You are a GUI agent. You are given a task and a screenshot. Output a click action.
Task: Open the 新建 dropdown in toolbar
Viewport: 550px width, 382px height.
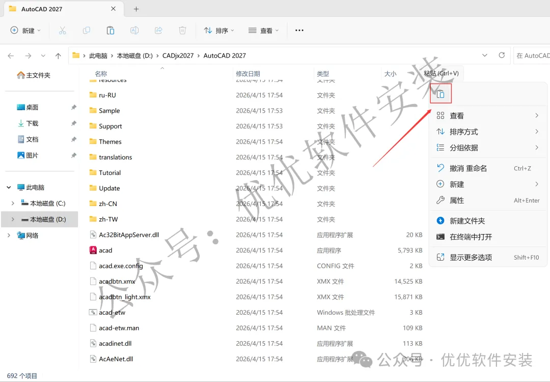click(25, 31)
